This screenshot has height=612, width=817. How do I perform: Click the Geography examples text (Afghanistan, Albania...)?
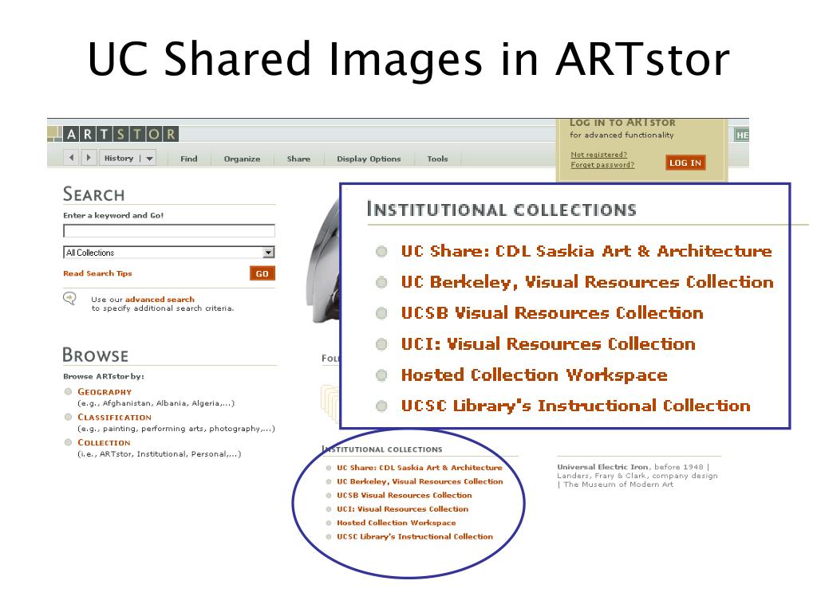click(x=156, y=403)
